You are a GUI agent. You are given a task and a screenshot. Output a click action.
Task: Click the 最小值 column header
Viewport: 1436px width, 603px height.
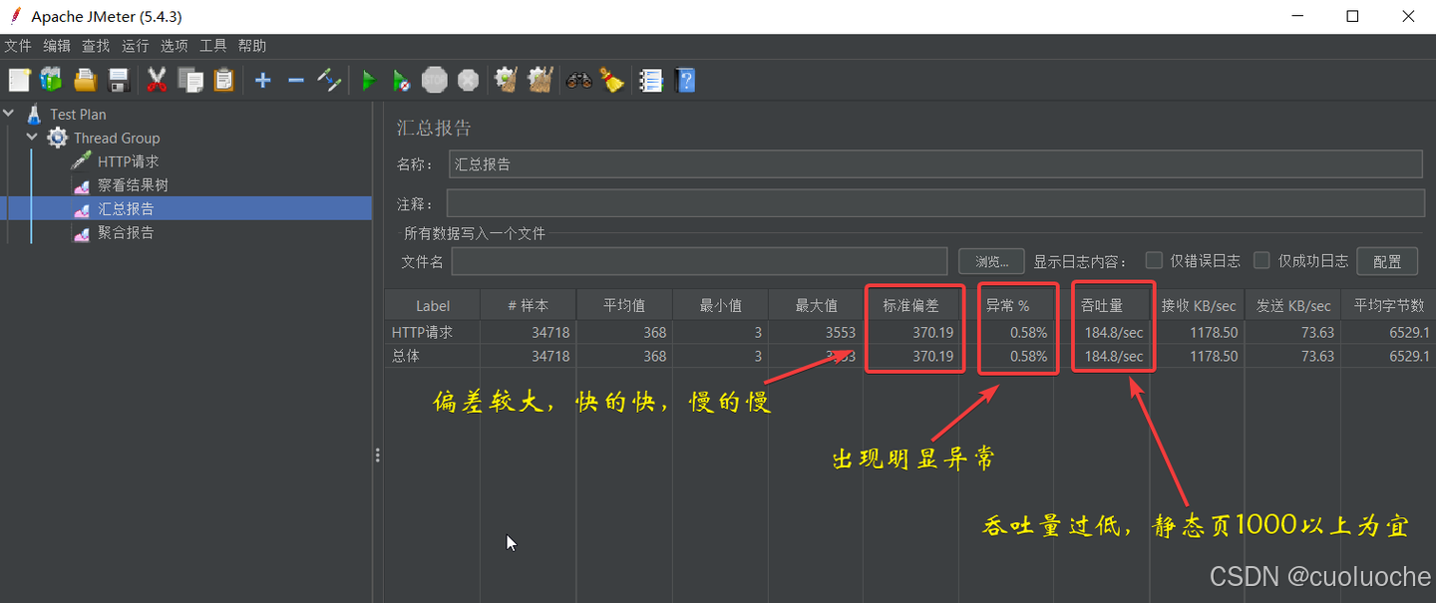point(720,306)
